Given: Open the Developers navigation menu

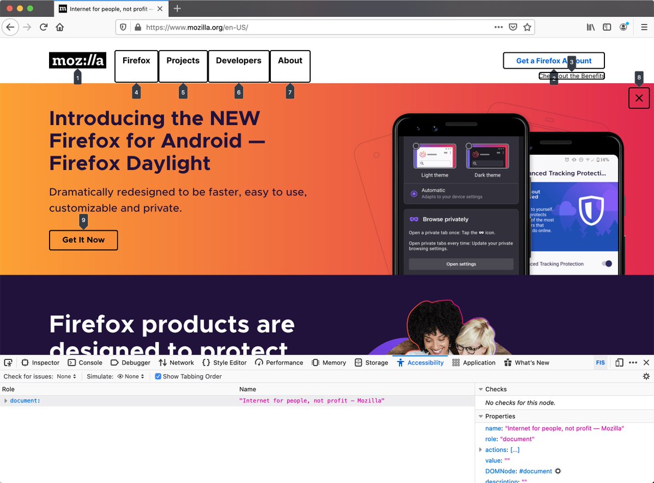Looking at the screenshot, I should click(239, 66).
